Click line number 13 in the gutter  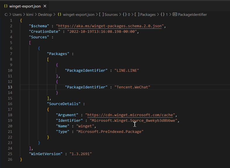[x=10, y=87]
